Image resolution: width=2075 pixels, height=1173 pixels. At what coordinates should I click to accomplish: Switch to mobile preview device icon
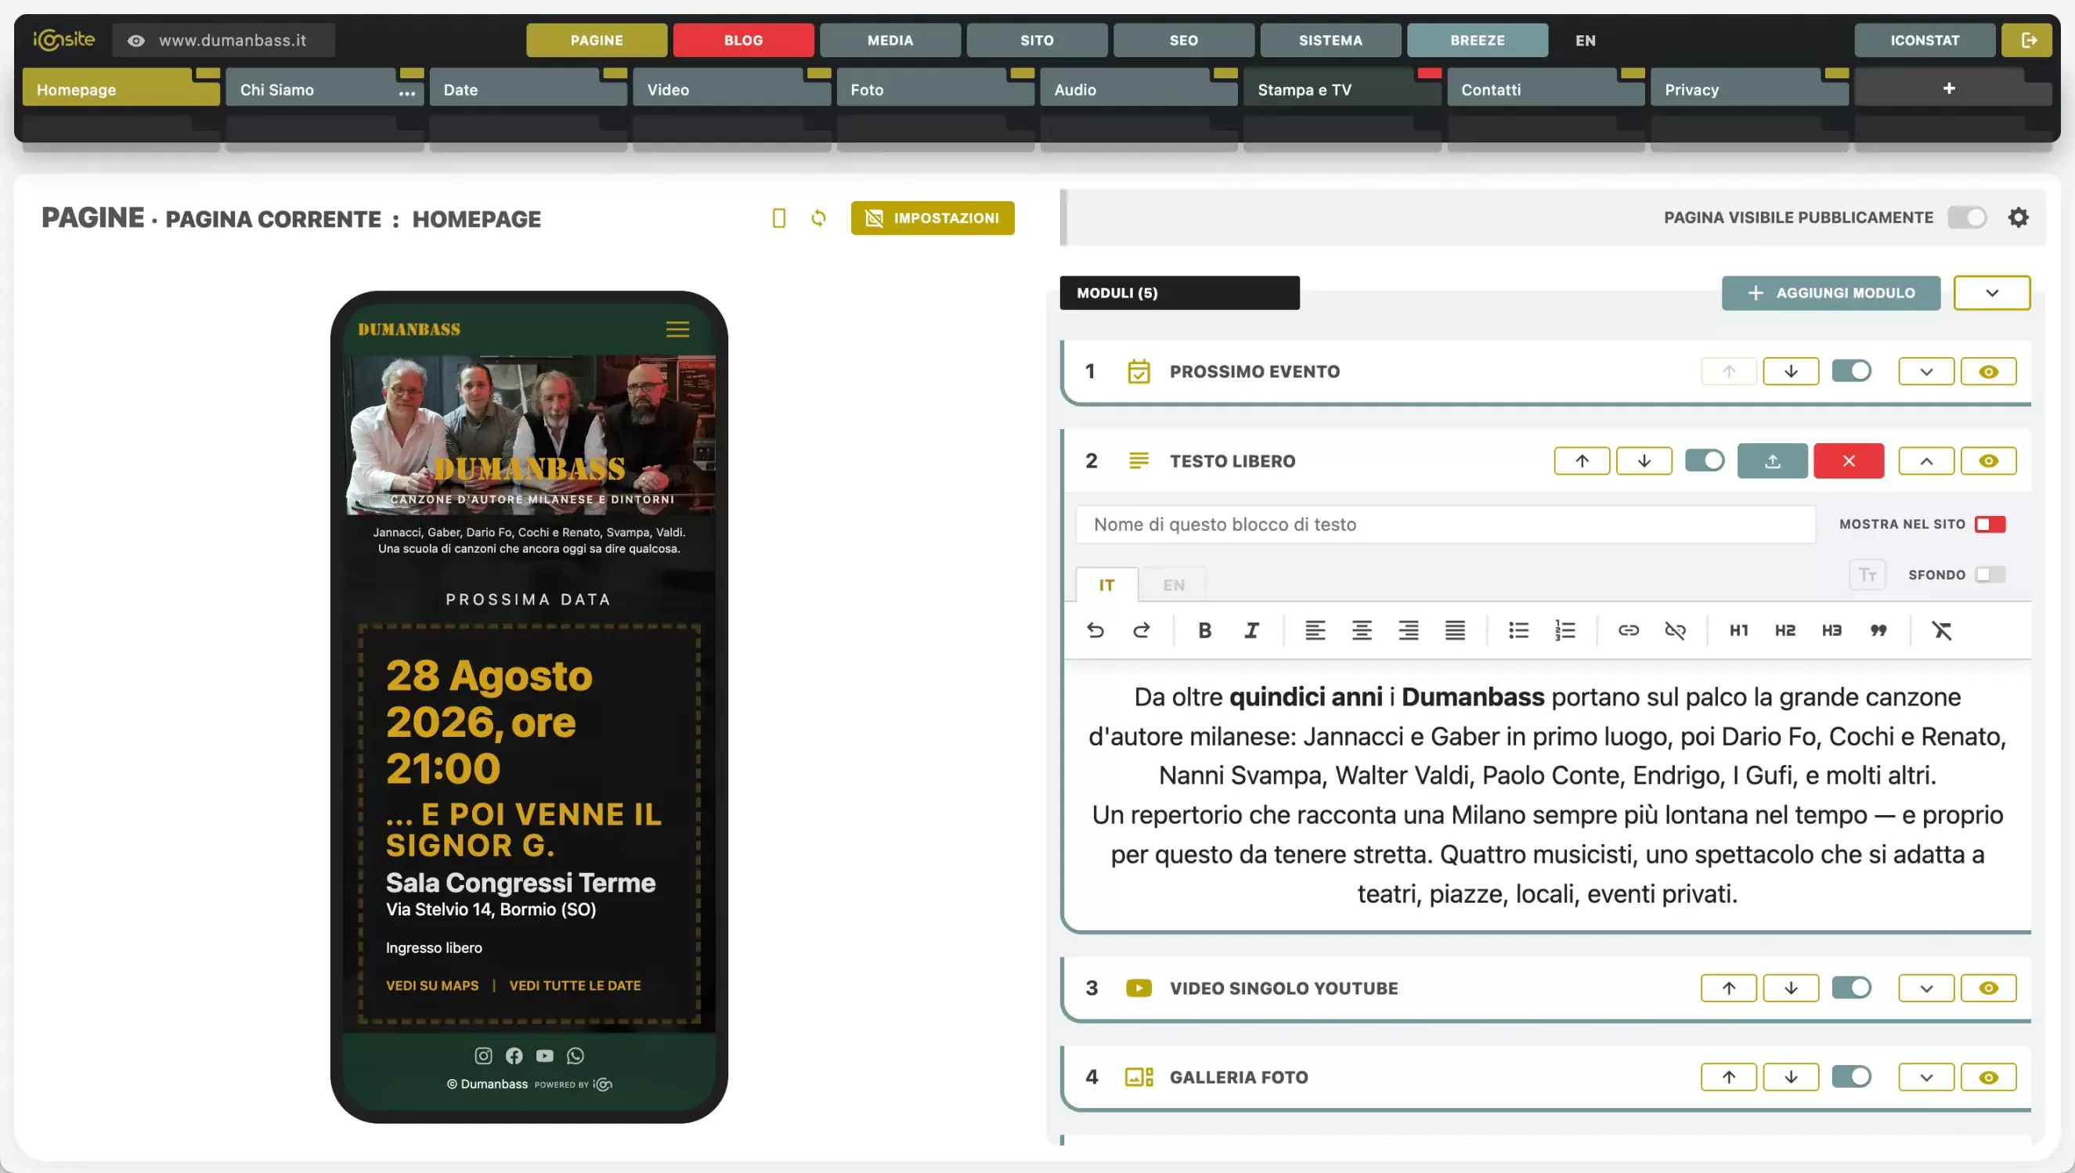click(779, 218)
